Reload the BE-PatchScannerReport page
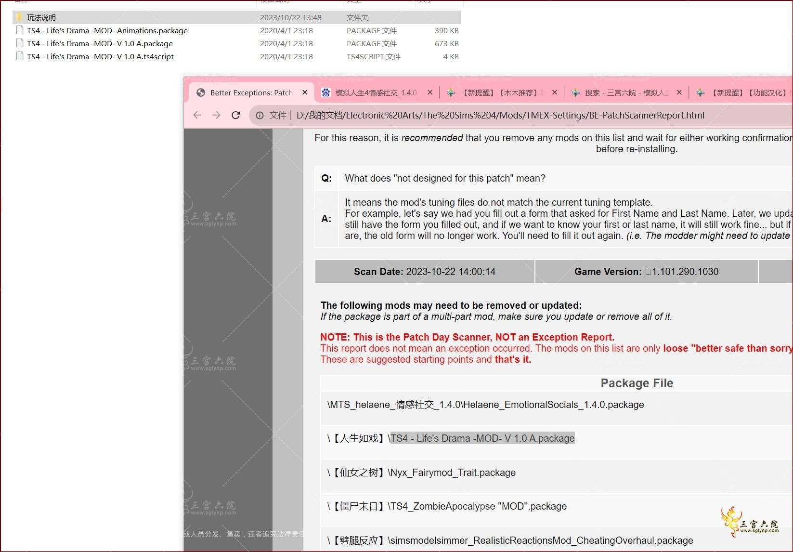Image resolution: width=793 pixels, height=552 pixels. (x=235, y=115)
